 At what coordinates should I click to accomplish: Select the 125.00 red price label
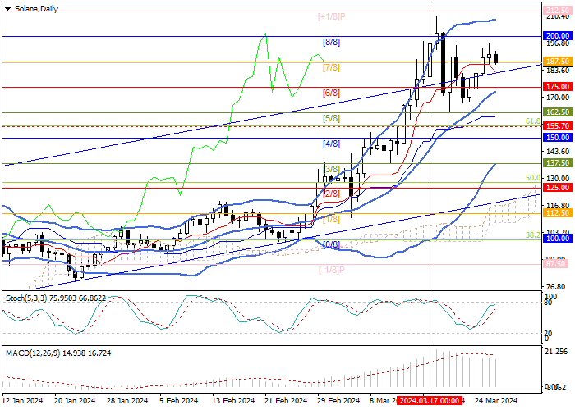click(558, 188)
